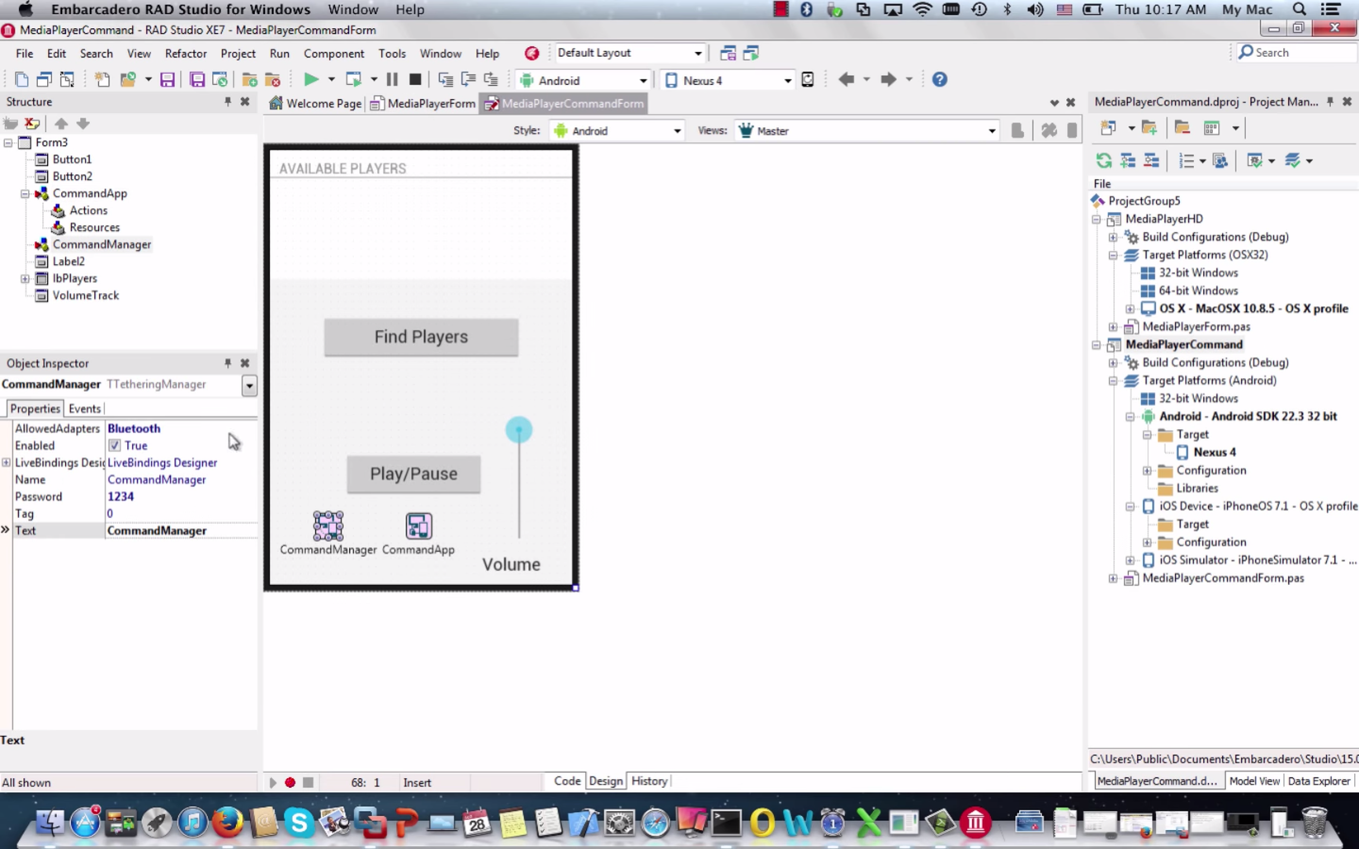Click the Move Up arrow in Structure toolbar
The image size is (1359, 849).
[61, 124]
